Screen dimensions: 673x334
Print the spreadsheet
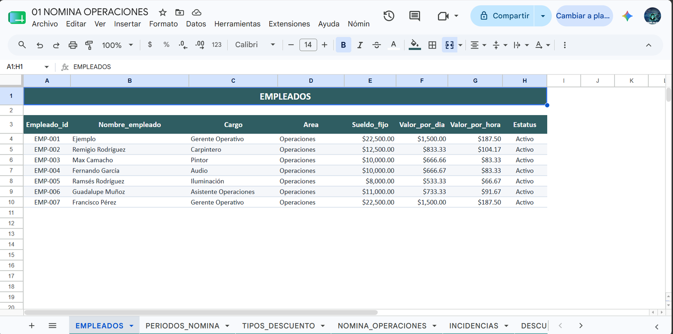(73, 45)
